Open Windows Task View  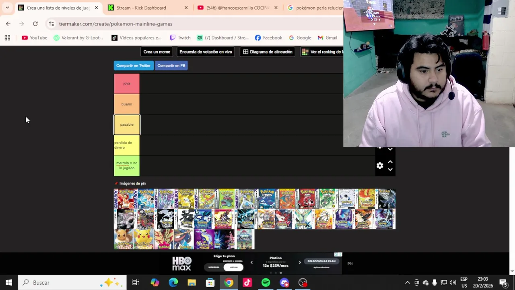tap(136, 283)
